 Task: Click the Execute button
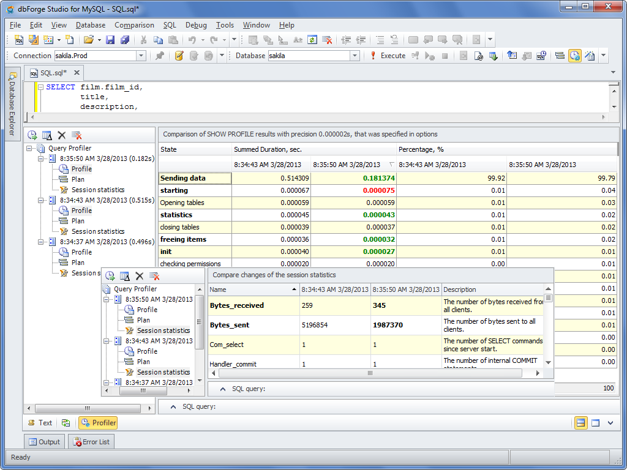[x=392, y=55]
